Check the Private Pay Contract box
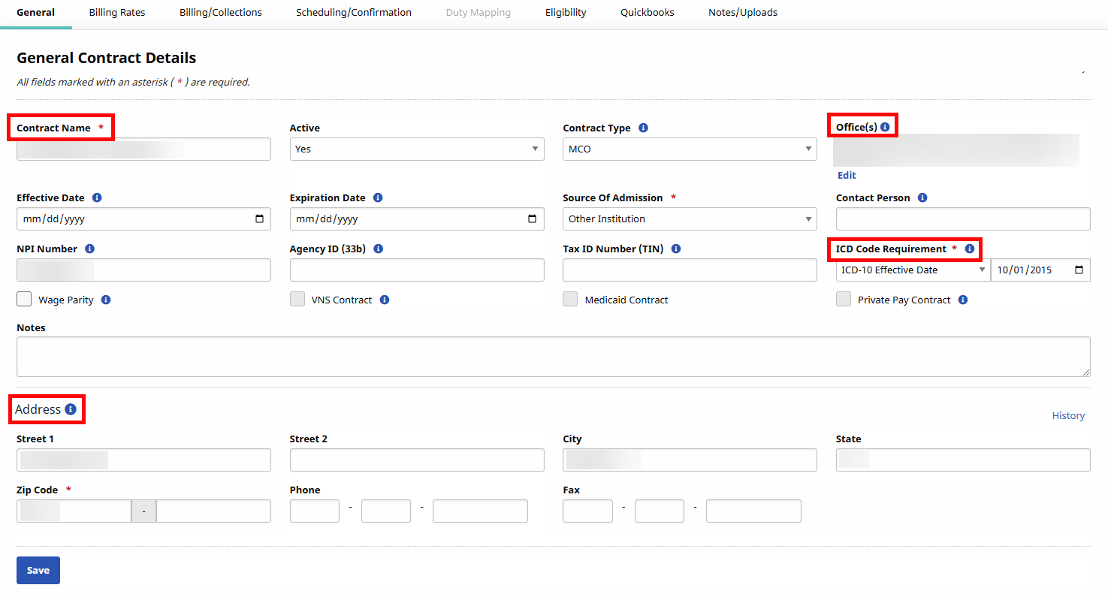Image resolution: width=1108 pixels, height=597 pixels. (844, 300)
